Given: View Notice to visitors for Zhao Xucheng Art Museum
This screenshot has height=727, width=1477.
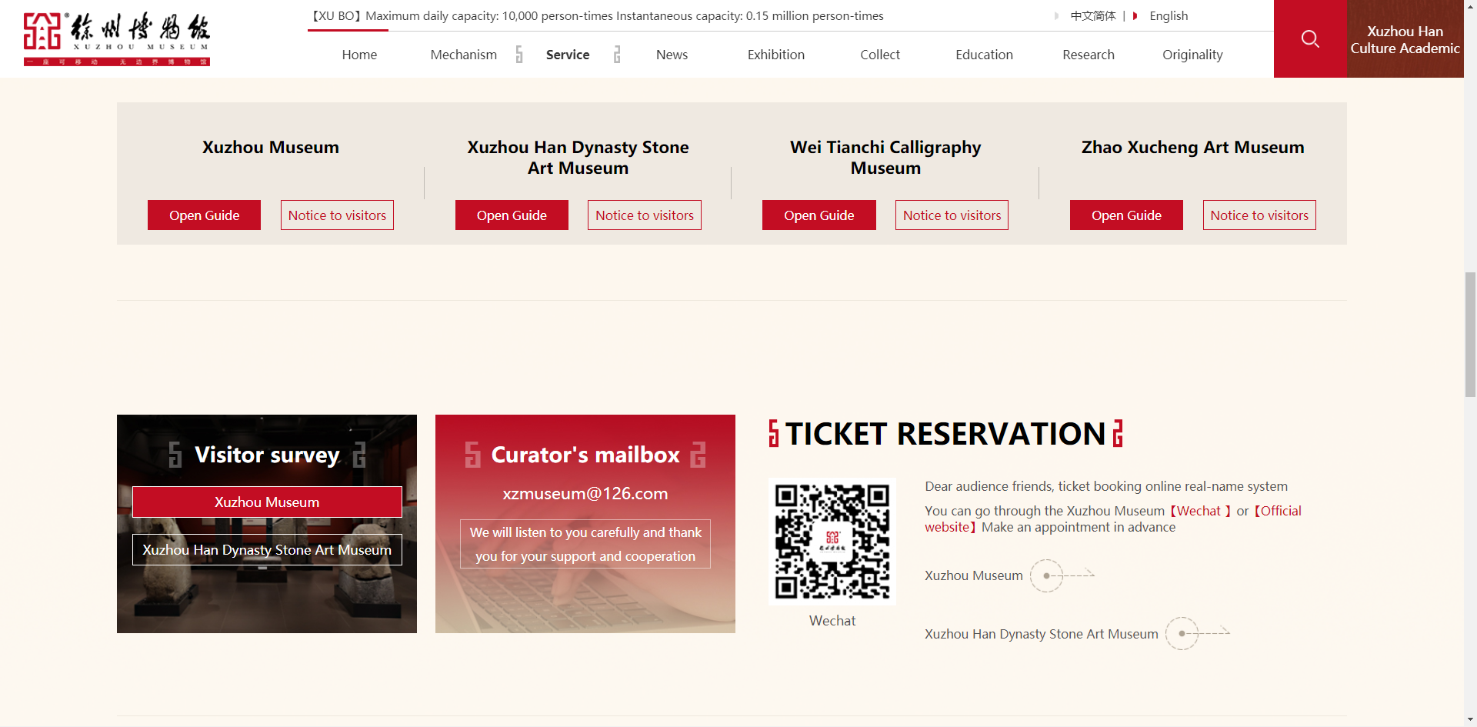Looking at the screenshot, I should pos(1259,215).
